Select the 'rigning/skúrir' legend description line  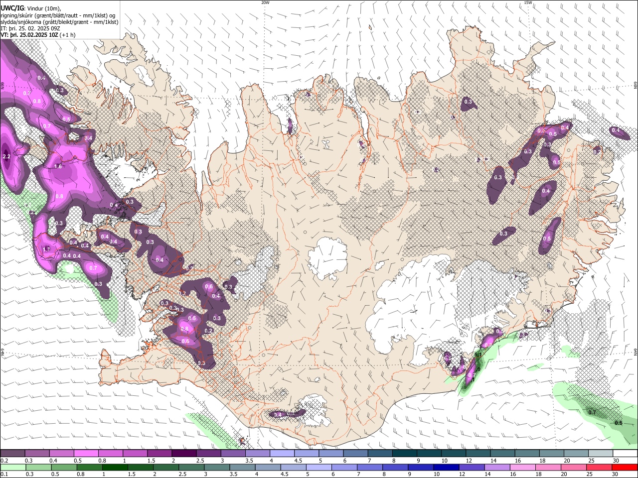(x=57, y=15)
